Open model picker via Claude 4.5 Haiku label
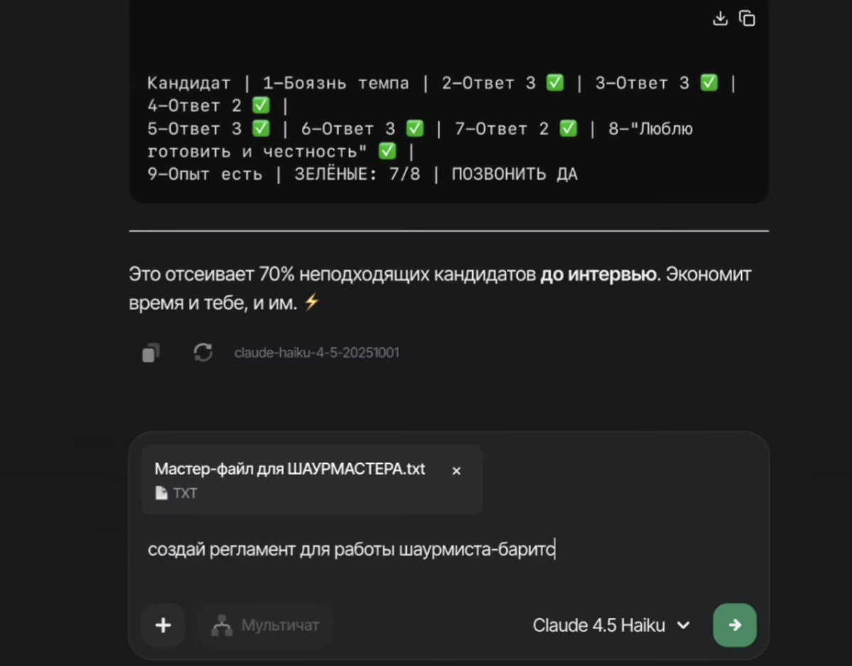The height and width of the screenshot is (666, 852). (x=599, y=625)
